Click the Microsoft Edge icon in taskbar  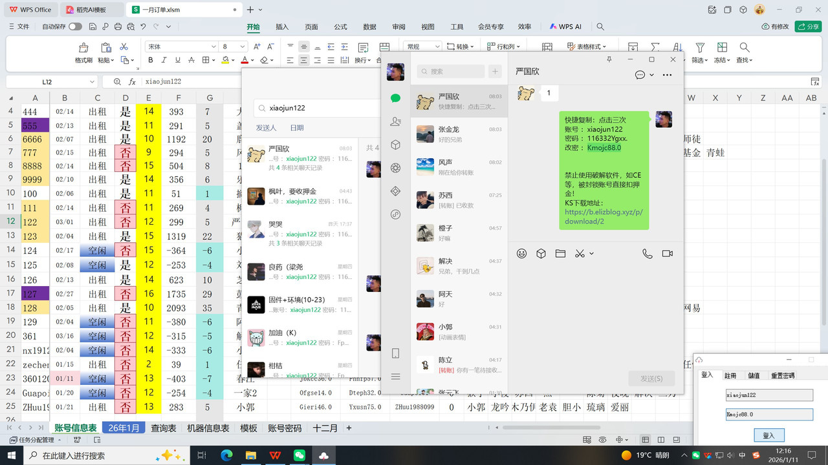click(226, 455)
